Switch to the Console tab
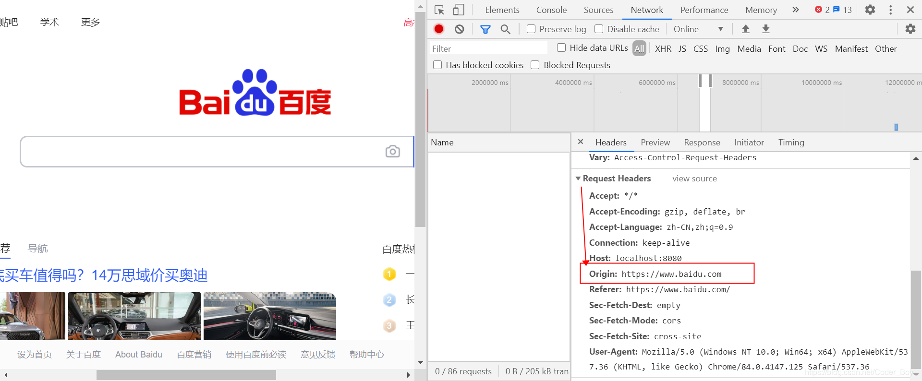Image resolution: width=922 pixels, height=381 pixels. (x=551, y=10)
